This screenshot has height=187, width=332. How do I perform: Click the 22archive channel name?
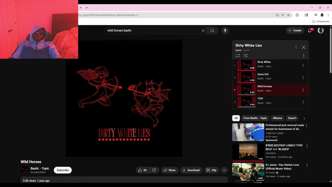271,153
